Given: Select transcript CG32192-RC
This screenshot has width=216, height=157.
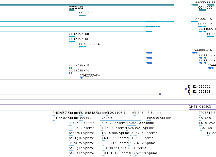Looking at the screenshot, I should (79, 39).
